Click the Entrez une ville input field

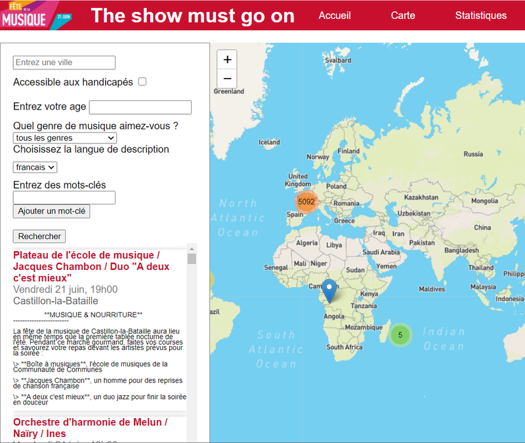(64, 62)
